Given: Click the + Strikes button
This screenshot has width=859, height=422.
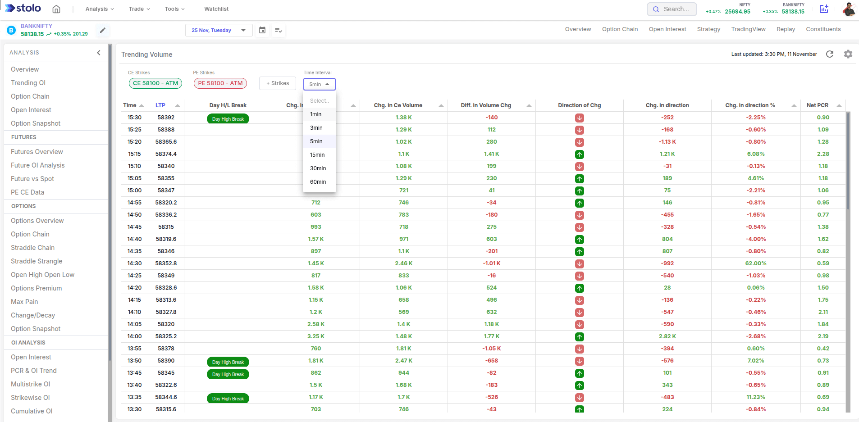Looking at the screenshot, I should [277, 83].
